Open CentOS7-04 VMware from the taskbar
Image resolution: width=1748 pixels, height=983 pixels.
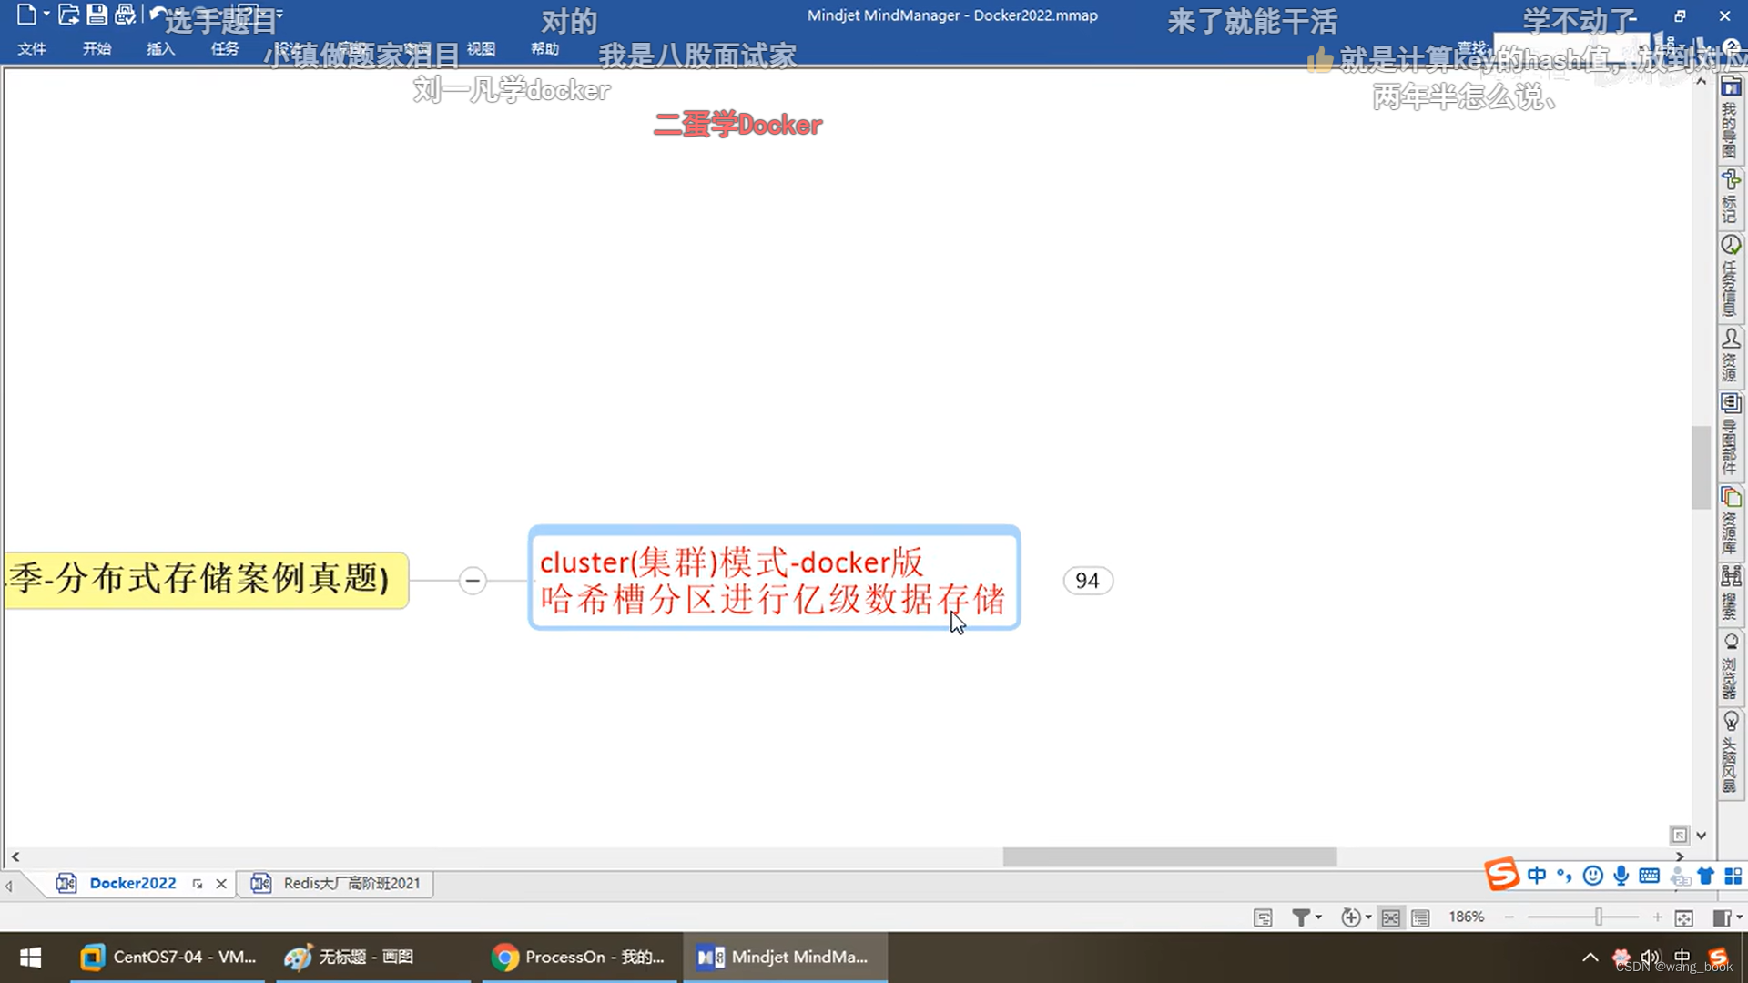pyautogui.click(x=167, y=957)
